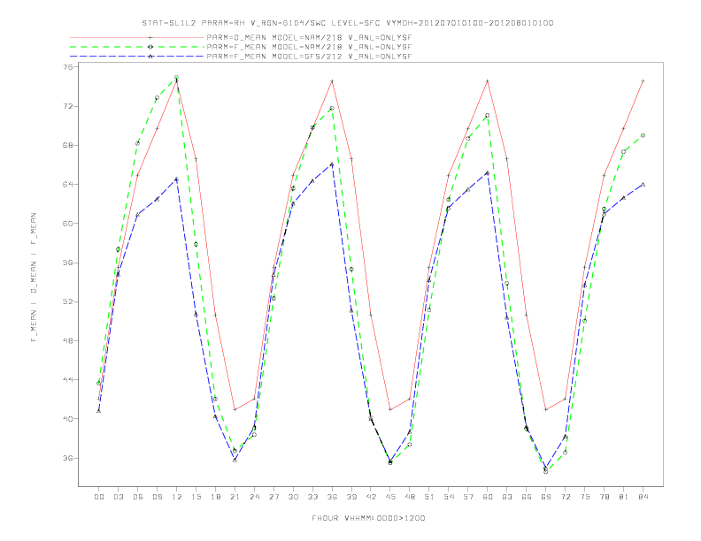
Task: Click x-axis tick label 09
Action: (158, 497)
